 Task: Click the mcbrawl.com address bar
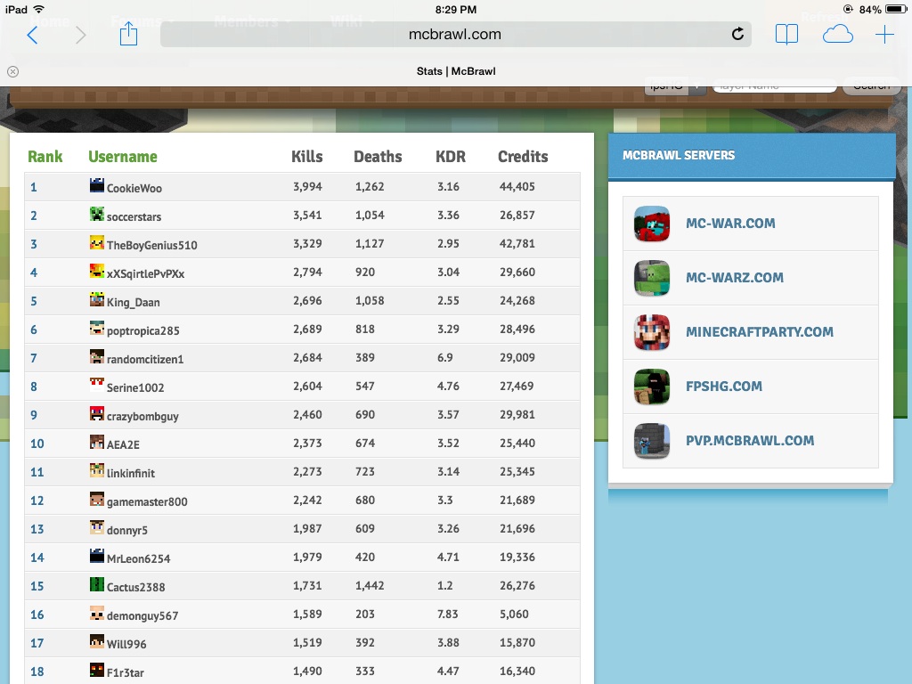point(455,35)
